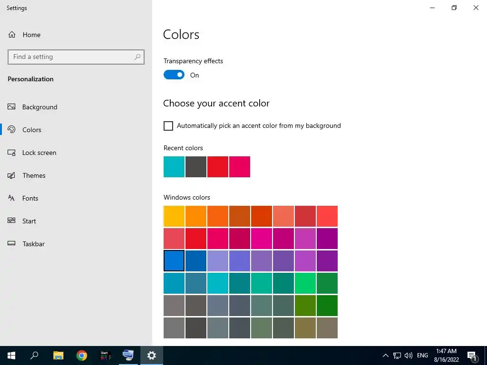This screenshot has height=365, width=487.
Task: Select dark green swatch ending fifth row
Action: 327,306
